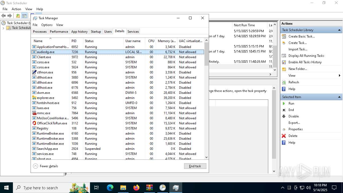This screenshot has height=193, width=343.
Task: Expand Task Scheduler Library tree node arrow
Action: (x=3, y=28)
